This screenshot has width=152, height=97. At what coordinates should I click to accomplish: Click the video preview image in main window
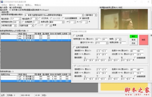click(124, 19)
